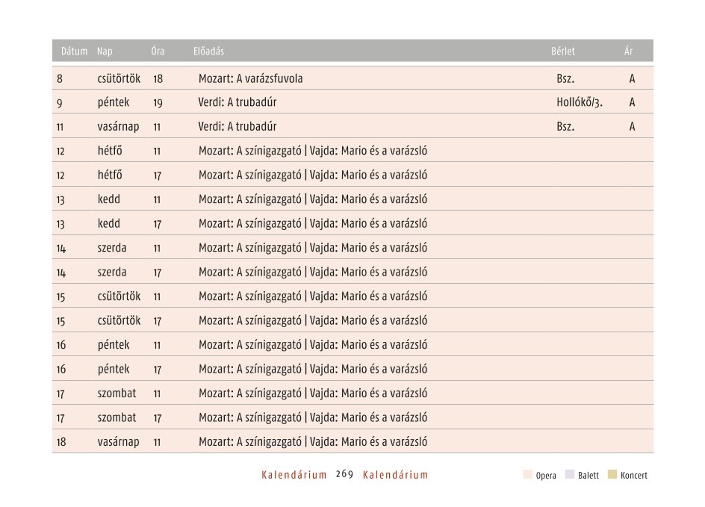The width and height of the screenshot is (705, 507).
Task: Click the left Kalendárium footer label
Action: [x=294, y=475]
